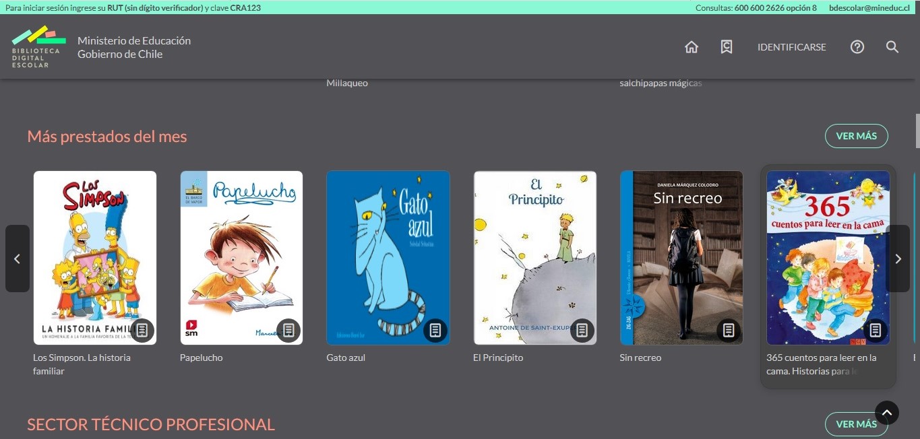Go to the home page icon
Image resolution: width=920 pixels, height=439 pixels.
point(691,47)
